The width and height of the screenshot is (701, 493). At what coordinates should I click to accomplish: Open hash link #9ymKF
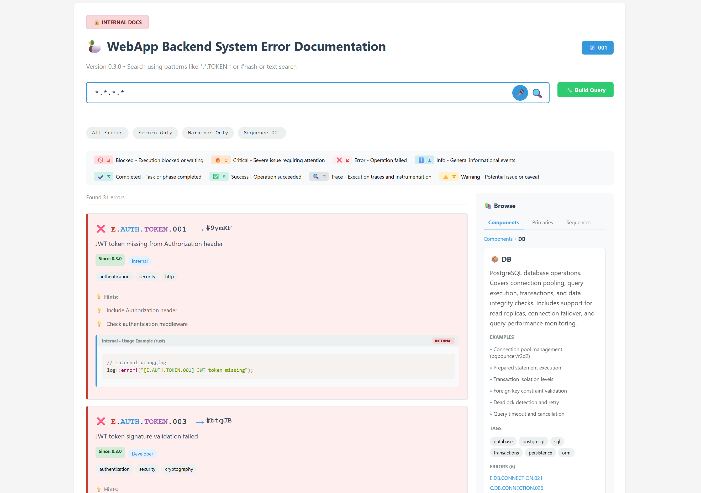click(x=219, y=228)
